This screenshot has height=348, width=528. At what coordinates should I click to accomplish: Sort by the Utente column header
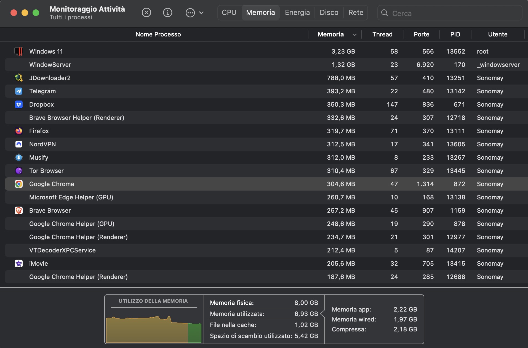[498, 34]
